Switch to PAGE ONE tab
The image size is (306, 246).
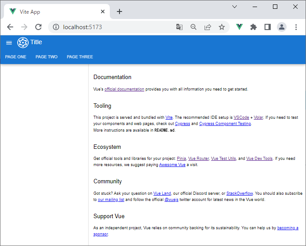[x=15, y=57]
